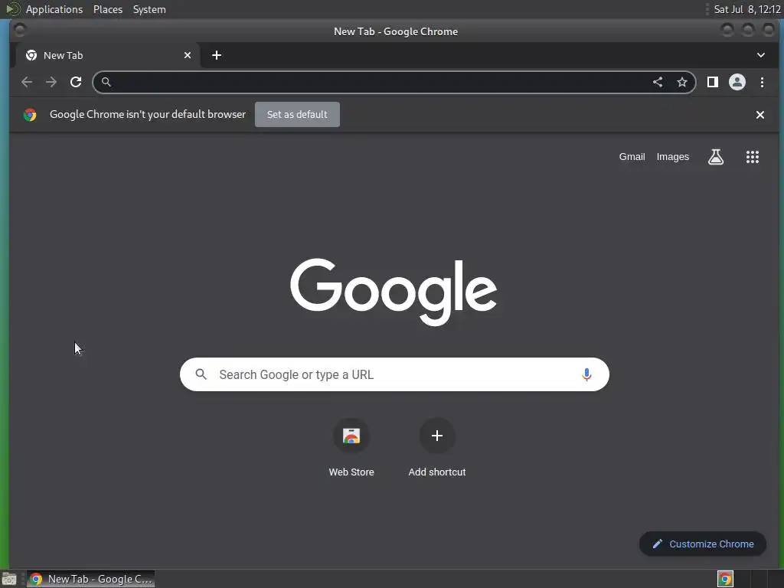
Task: Close the New Tab tab
Action: (188, 55)
